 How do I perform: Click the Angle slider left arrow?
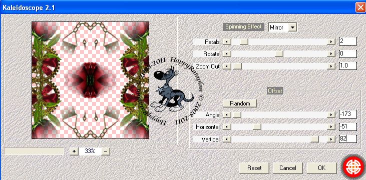[227, 114]
